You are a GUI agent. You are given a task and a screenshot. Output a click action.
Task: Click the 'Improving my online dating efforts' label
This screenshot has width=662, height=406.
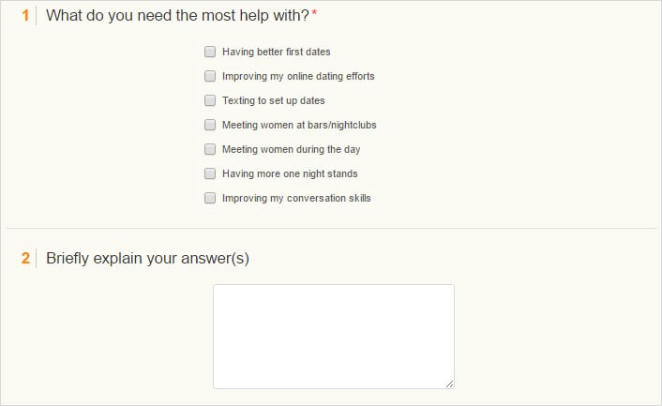298,76
